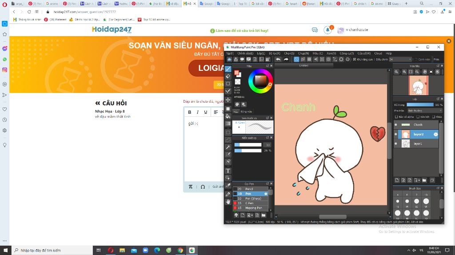Select the Eyedropper tool in toolbox
This screenshot has height=255, width=455.
[228, 194]
